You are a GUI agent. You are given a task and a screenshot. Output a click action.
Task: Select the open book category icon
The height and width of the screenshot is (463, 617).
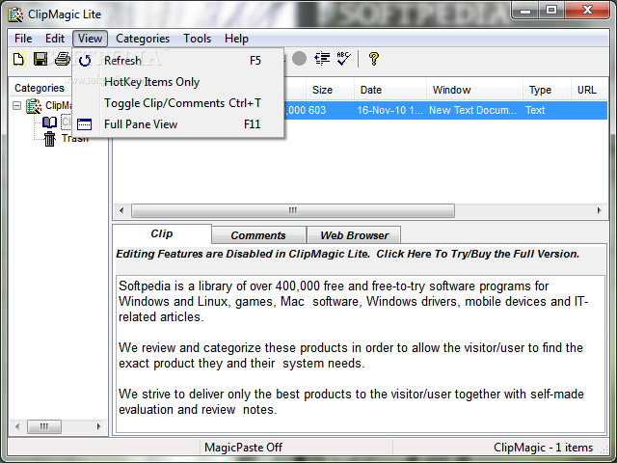coord(49,123)
